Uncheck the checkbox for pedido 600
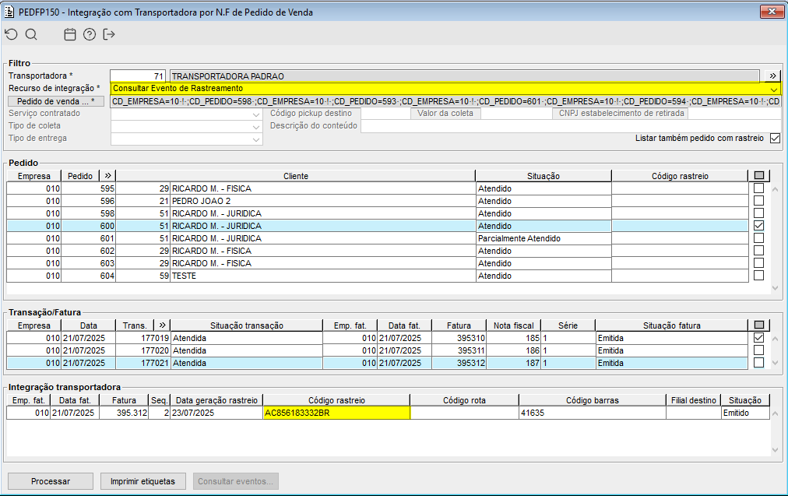This screenshot has width=788, height=496. point(758,226)
